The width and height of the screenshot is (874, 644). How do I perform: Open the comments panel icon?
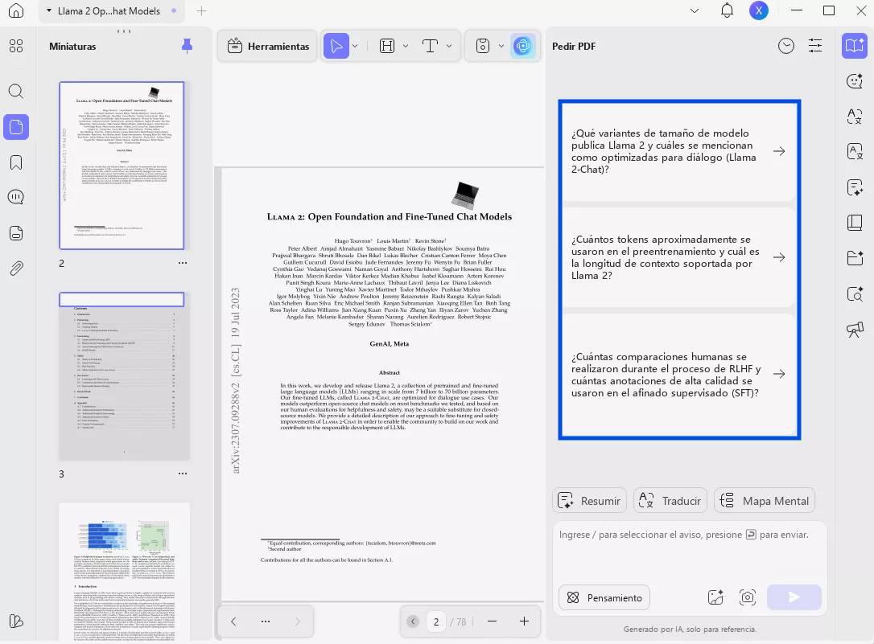[16, 197]
